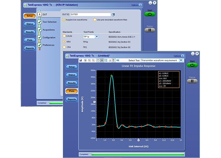Click the DUT ID input field
This screenshot has width=221, height=158.
coord(90,15)
